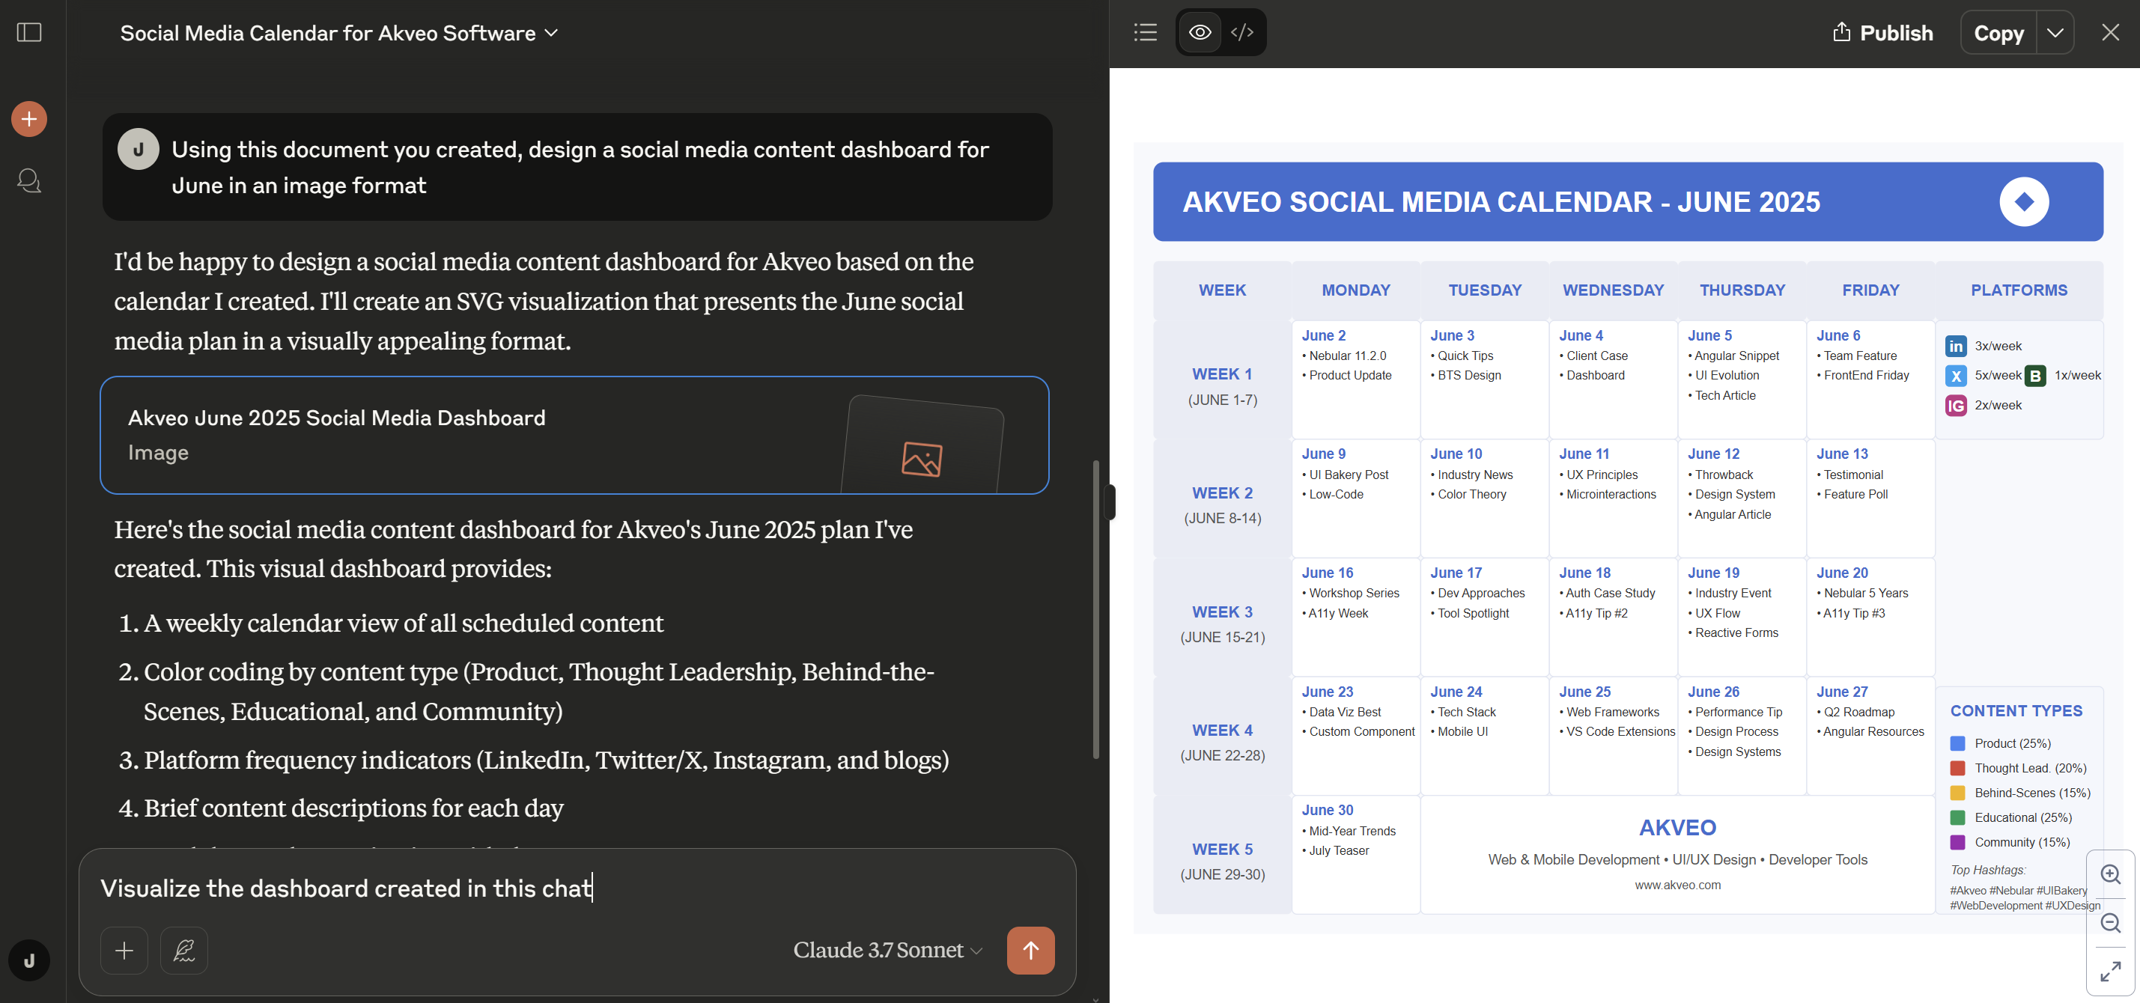Toggle the left sidebar panel icon
Screen dimensions: 2140x1003
(x=29, y=32)
